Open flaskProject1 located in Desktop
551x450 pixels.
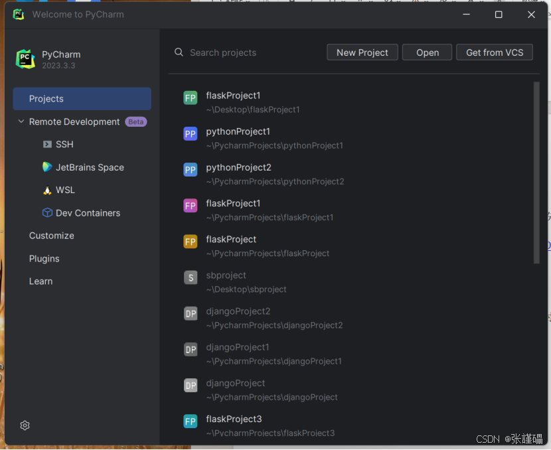(x=233, y=96)
